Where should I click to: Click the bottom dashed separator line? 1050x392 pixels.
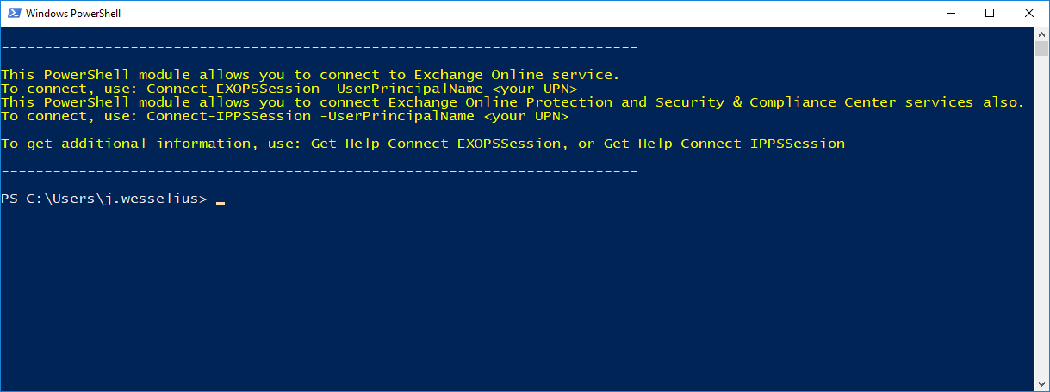[319, 171]
